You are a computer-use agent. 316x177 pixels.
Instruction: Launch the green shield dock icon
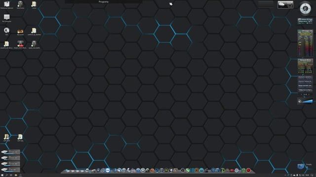[243, 171]
